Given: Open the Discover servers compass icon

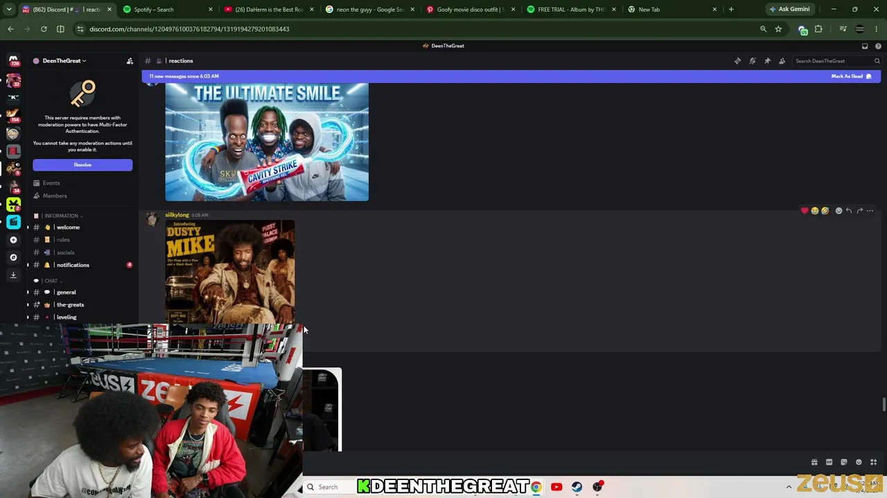Looking at the screenshot, I should (13, 257).
